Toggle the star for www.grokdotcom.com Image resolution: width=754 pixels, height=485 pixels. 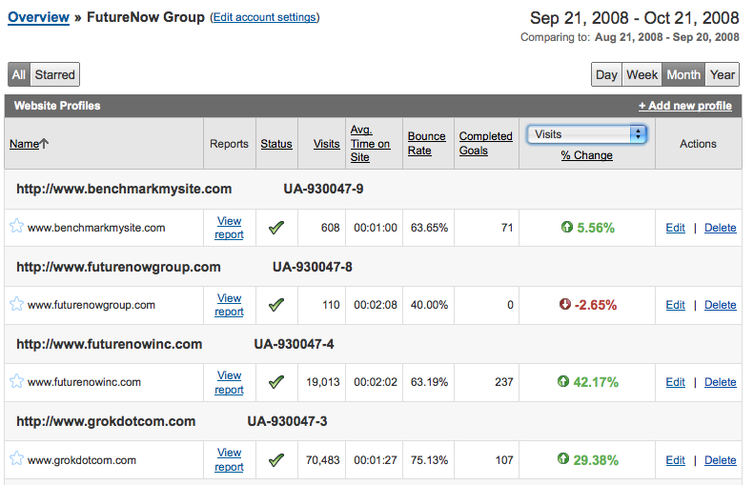tap(16, 458)
